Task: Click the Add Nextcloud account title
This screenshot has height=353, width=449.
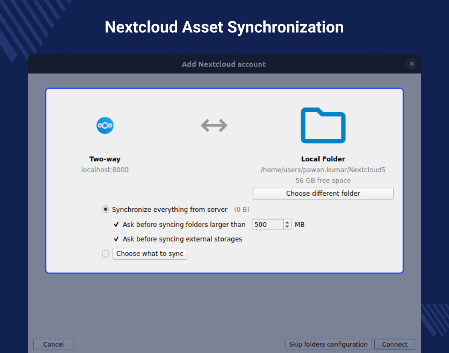Action: (x=224, y=64)
